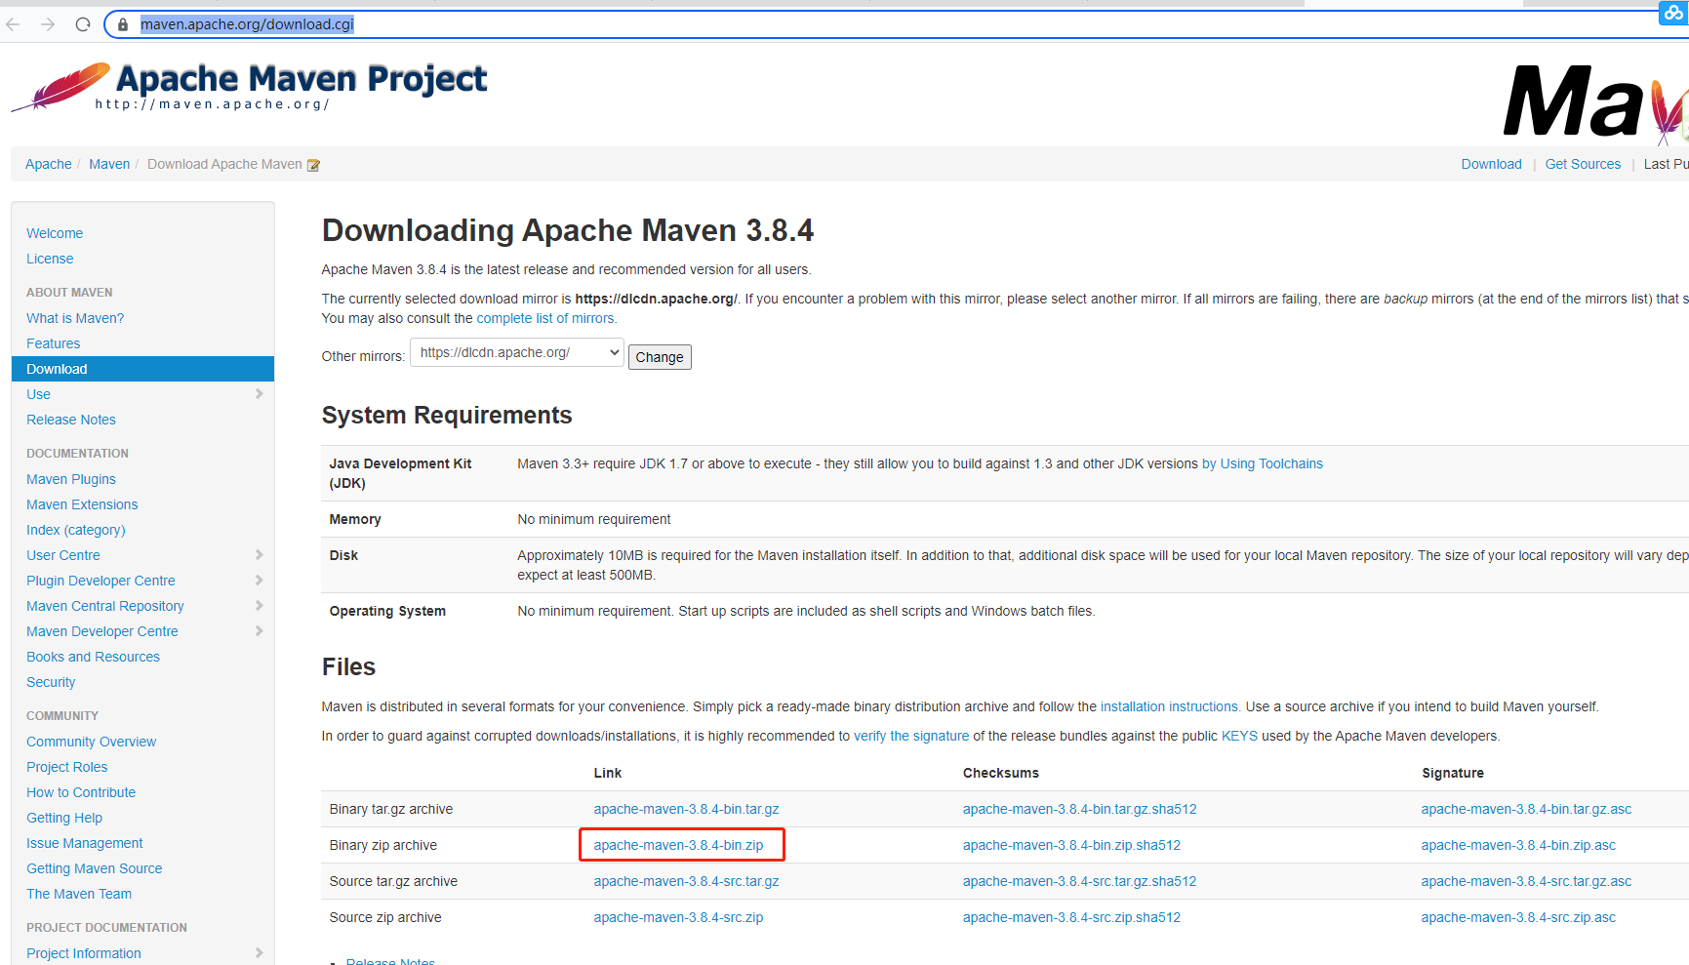Open Getting Help in the sidebar
The width and height of the screenshot is (1689, 965).
click(64, 818)
